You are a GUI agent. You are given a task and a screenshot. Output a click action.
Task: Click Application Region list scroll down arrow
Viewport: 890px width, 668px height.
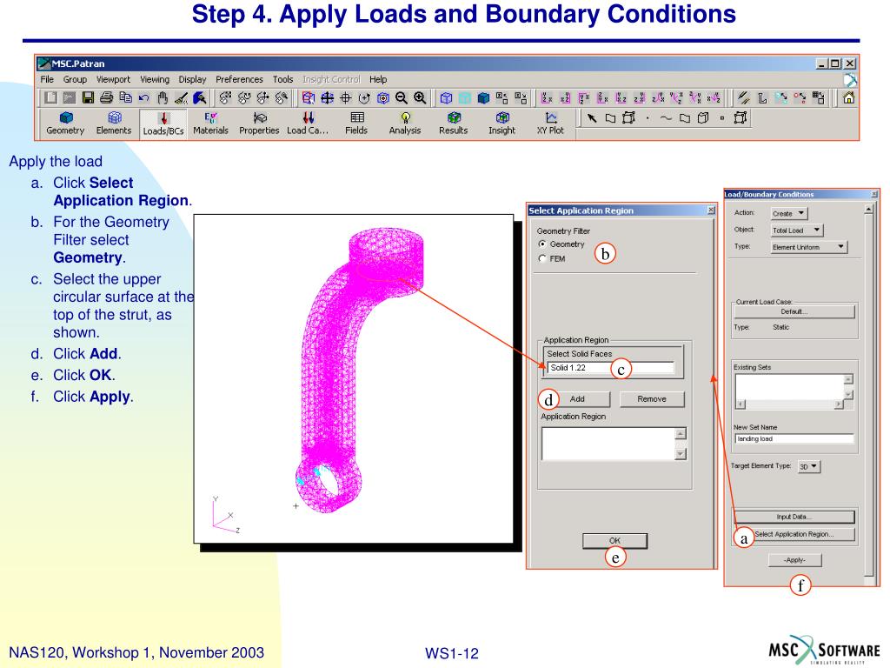pyautogui.click(x=681, y=454)
